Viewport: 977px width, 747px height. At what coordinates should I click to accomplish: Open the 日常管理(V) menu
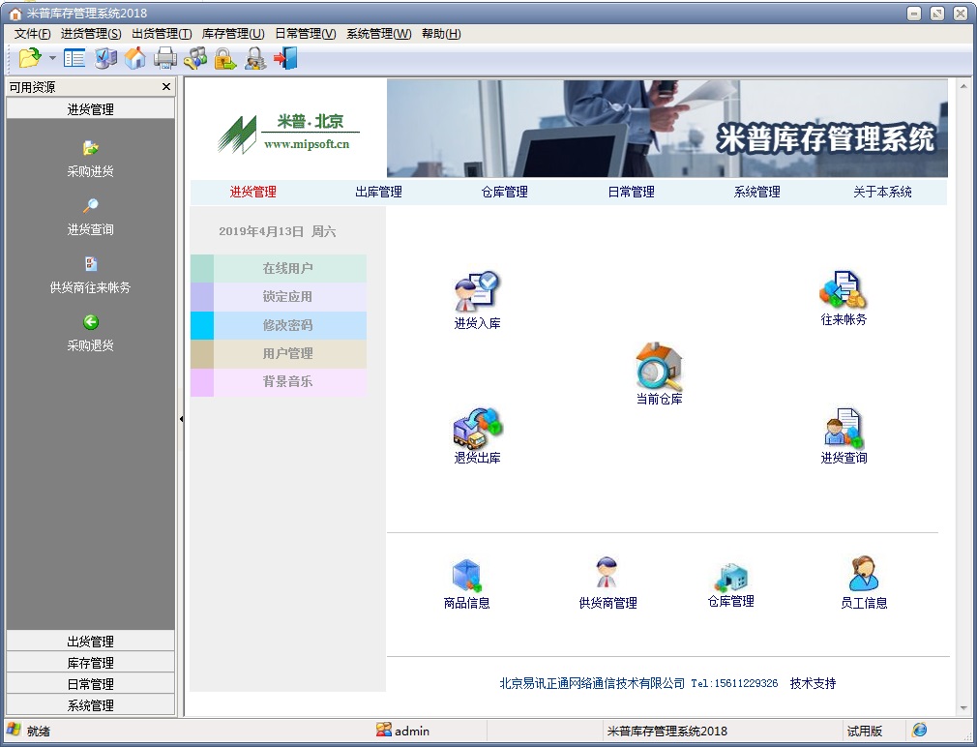point(306,34)
